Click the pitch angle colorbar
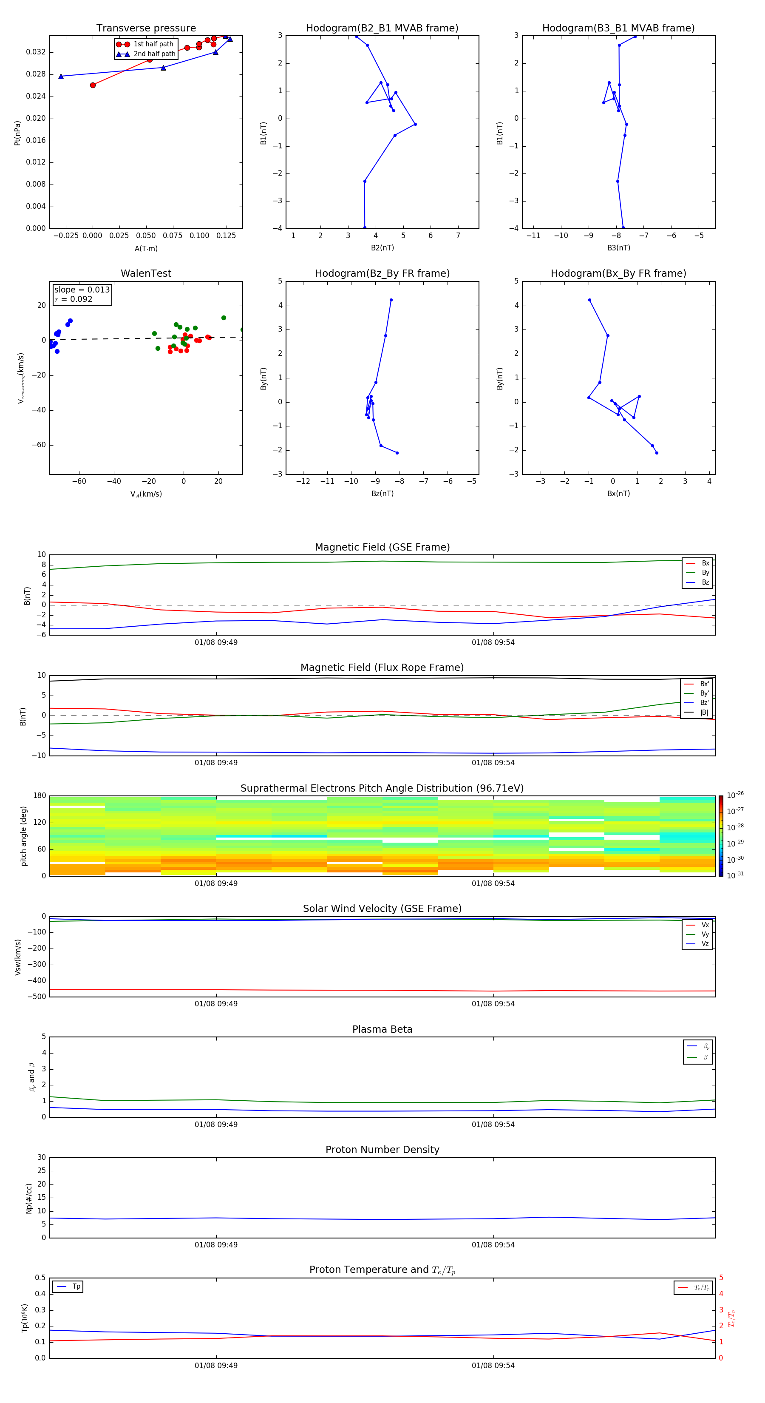This screenshot has width=765, height=1403. [720, 836]
